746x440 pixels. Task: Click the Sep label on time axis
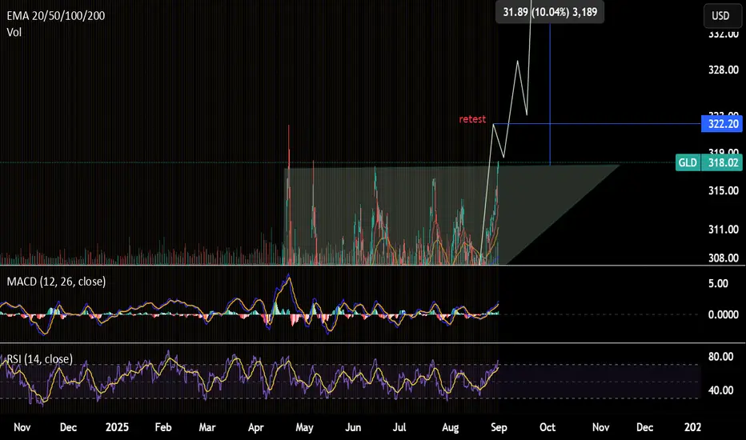[x=499, y=427]
